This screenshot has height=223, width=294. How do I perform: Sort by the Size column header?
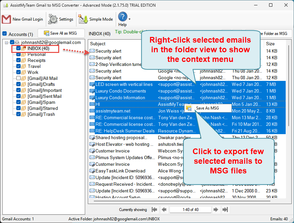[x=270, y=44]
